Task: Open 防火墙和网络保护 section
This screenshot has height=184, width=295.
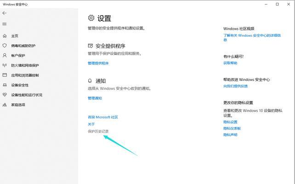Action: pos(25,65)
